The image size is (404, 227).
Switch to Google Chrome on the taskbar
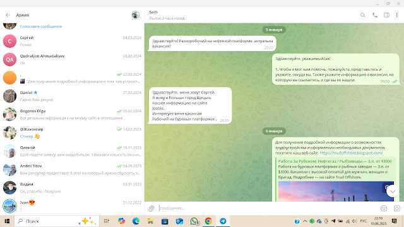click(x=208, y=221)
